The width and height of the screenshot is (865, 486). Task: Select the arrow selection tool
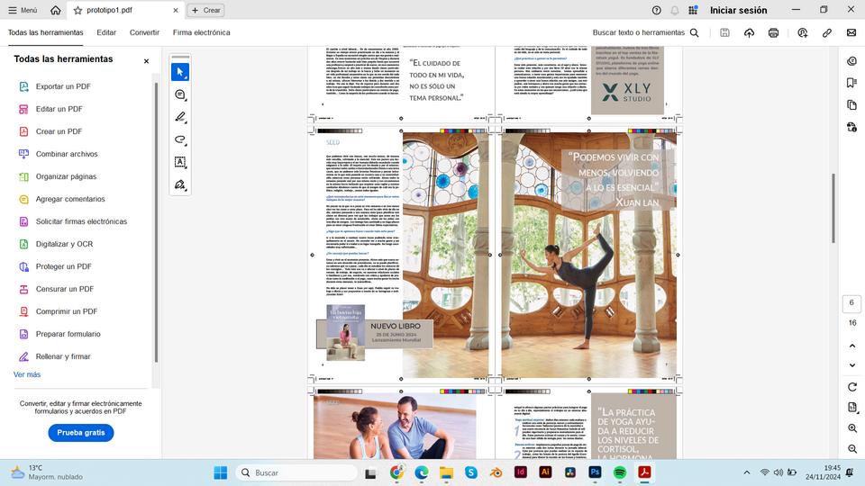click(180, 72)
